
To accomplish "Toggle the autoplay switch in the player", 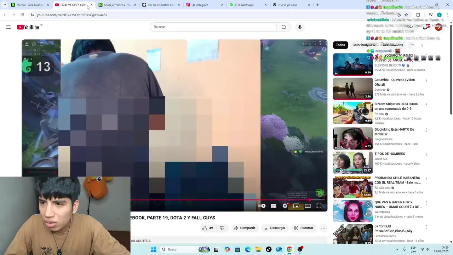I will click(262, 206).
